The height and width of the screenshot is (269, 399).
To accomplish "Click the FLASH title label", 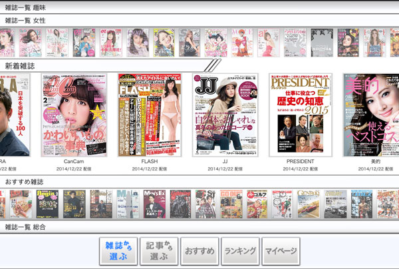I will pyautogui.click(x=150, y=161).
